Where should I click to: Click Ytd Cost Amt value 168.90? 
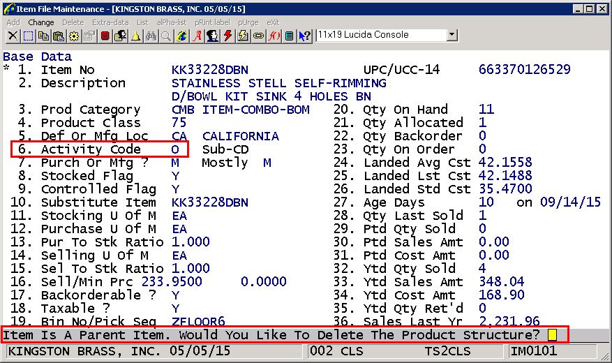point(502,295)
